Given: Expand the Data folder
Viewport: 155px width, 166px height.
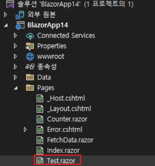Looking at the screenshot, I should pos(15,77).
